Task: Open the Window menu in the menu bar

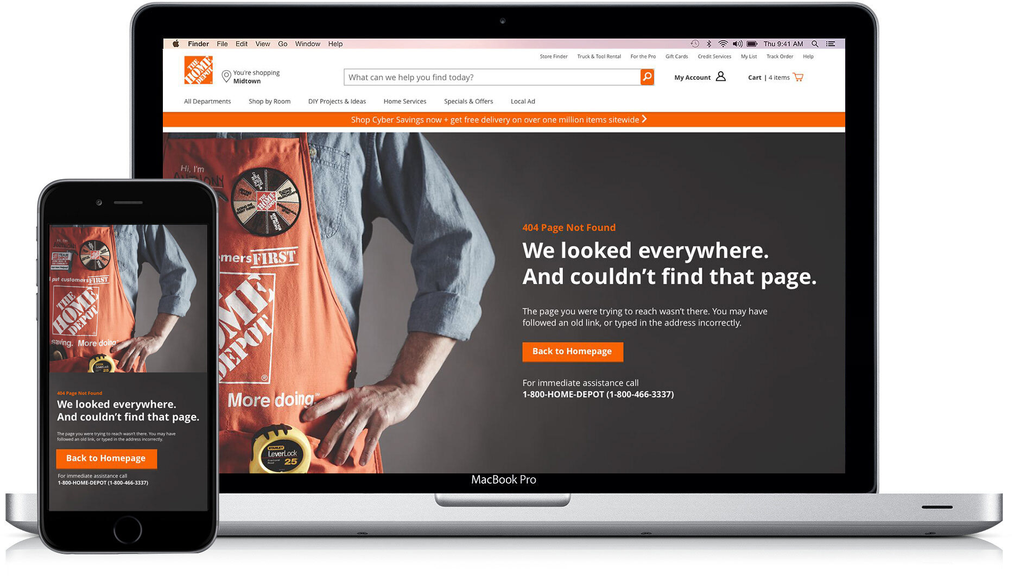Action: pos(308,44)
